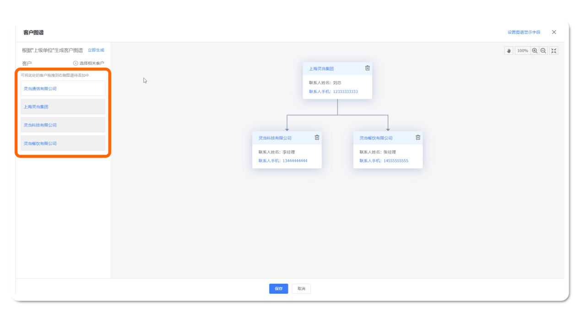Click the 取消 button
This screenshot has width=580, height=326.
pyautogui.click(x=301, y=289)
